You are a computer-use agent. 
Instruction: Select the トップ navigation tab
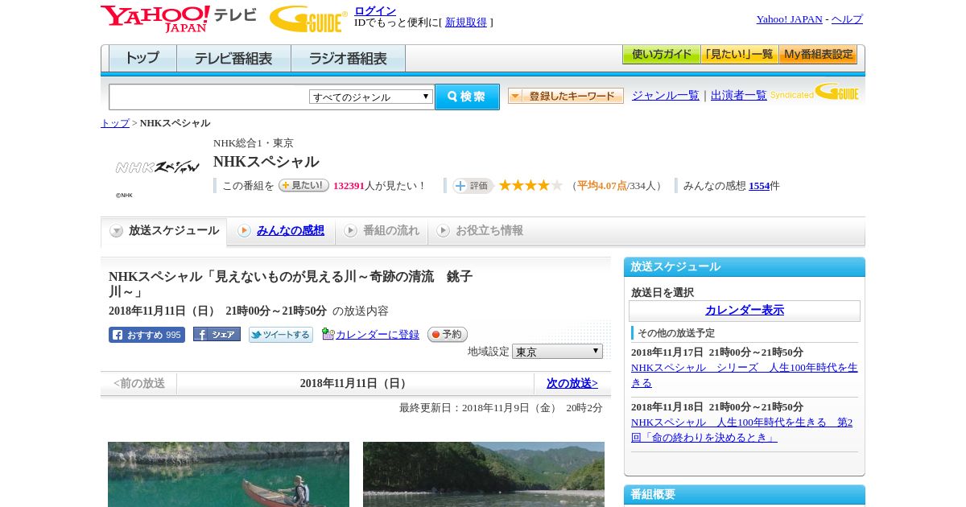pos(142,59)
